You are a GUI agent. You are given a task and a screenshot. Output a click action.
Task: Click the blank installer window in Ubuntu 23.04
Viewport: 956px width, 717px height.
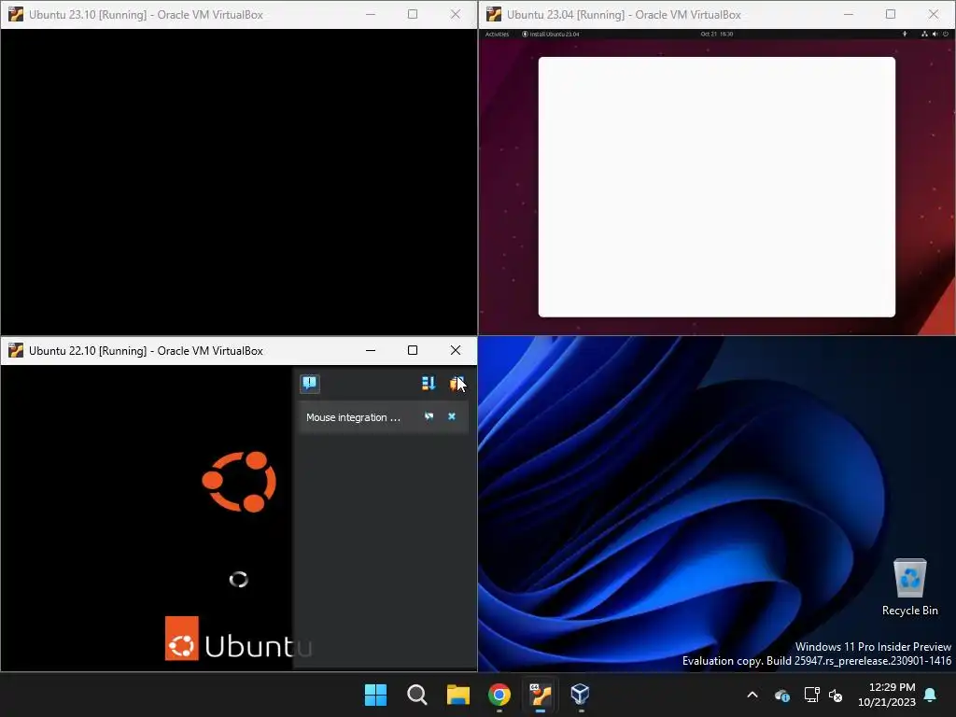point(716,187)
